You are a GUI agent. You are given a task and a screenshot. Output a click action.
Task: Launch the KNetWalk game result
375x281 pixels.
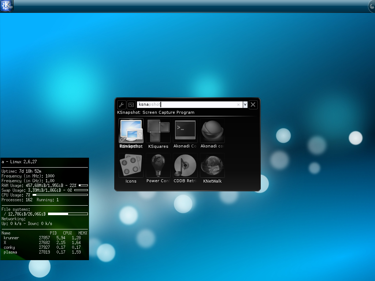click(x=212, y=168)
